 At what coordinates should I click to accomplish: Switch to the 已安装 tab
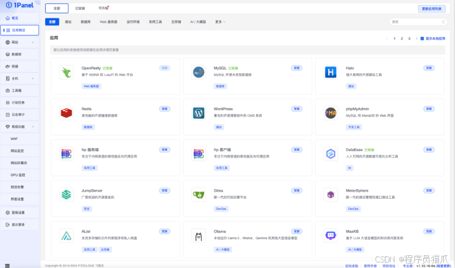click(80, 8)
